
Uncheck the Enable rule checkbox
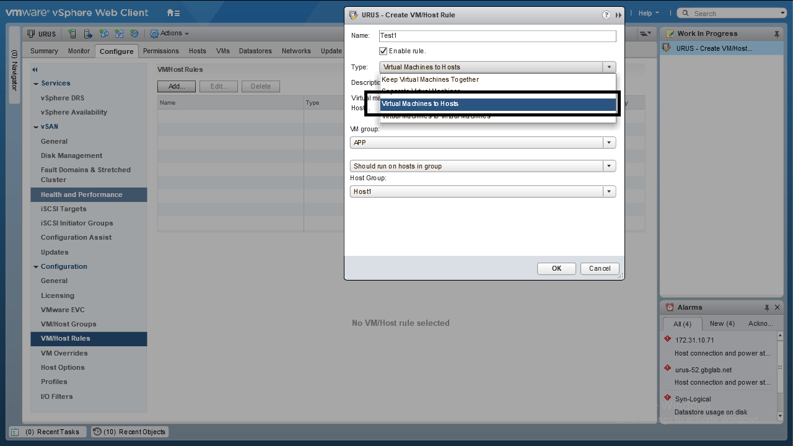pos(383,51)
